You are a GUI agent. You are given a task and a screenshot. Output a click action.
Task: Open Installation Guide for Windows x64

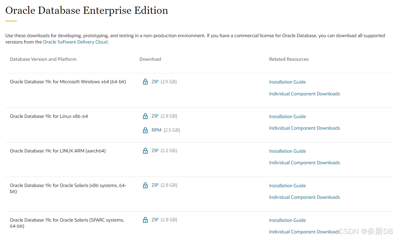(x=287, y=82)
